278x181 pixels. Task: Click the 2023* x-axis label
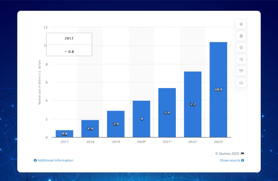tap(218, 142)
